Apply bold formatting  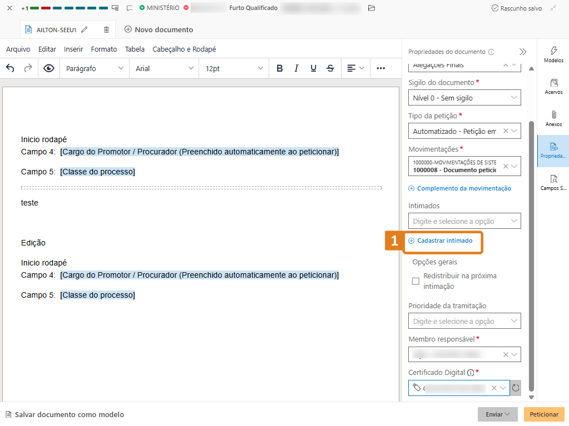pos(280,68)
